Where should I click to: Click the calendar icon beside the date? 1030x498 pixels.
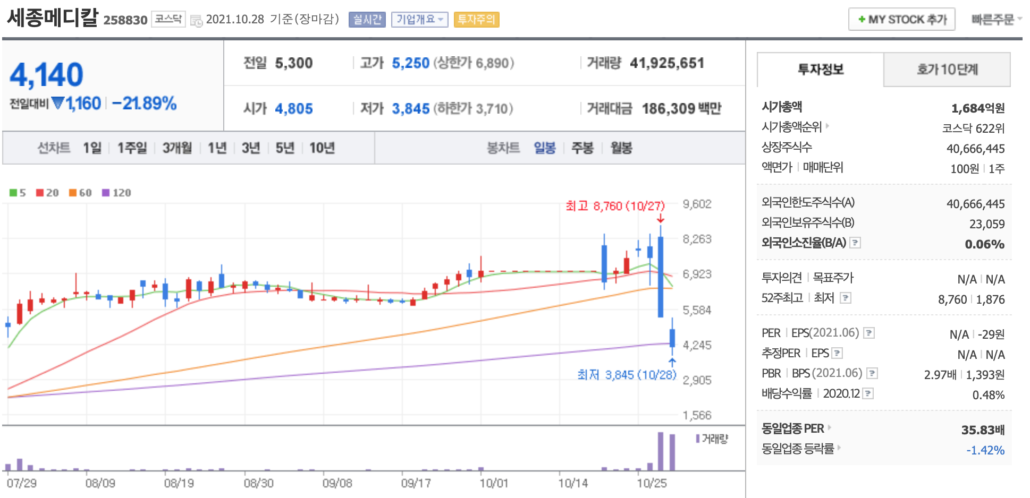click(x=196, y=21)
